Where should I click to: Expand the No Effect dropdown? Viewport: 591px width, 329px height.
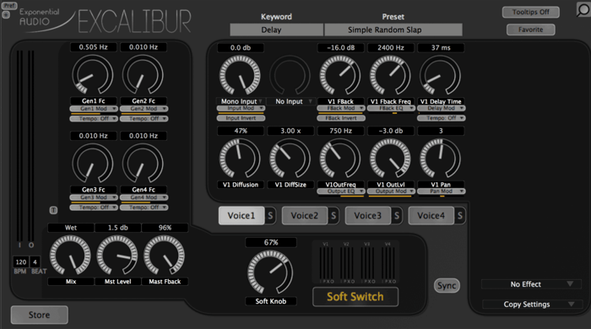pos(531,284)
